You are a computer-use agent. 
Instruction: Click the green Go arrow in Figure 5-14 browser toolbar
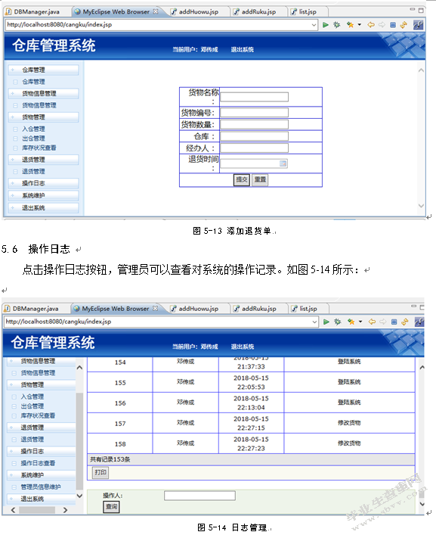[326, 322]
